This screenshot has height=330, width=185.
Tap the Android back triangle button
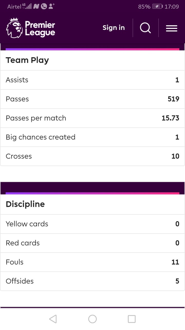53,319
